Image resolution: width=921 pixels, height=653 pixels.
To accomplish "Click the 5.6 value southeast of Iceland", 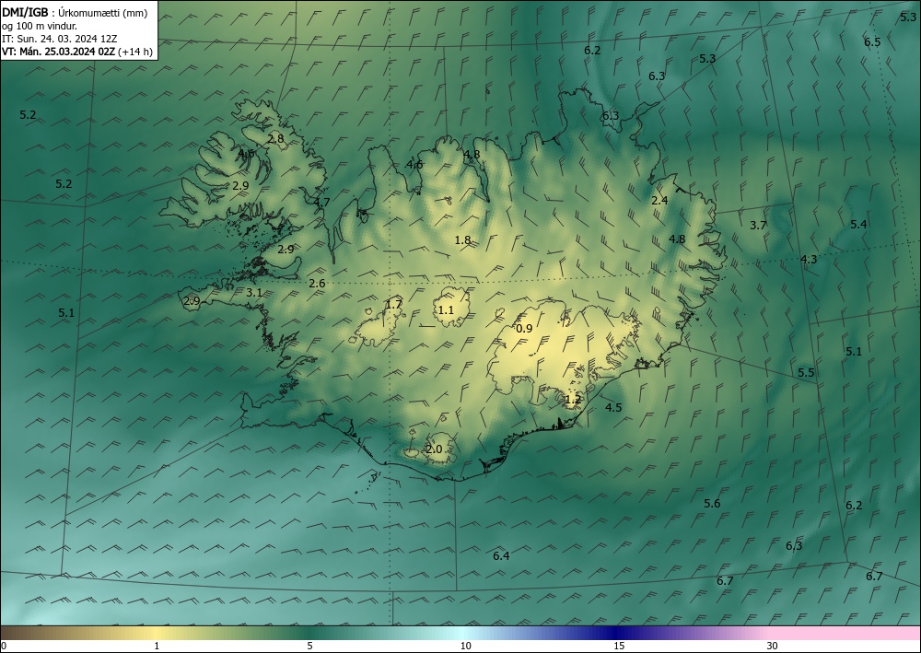I will click(712, 503).
